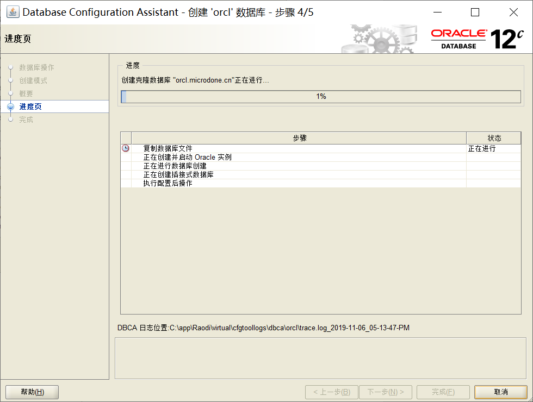This screenshot has width=533, height=402.
Task: Click the empty message box below log path
Action: tap(320, 358)
